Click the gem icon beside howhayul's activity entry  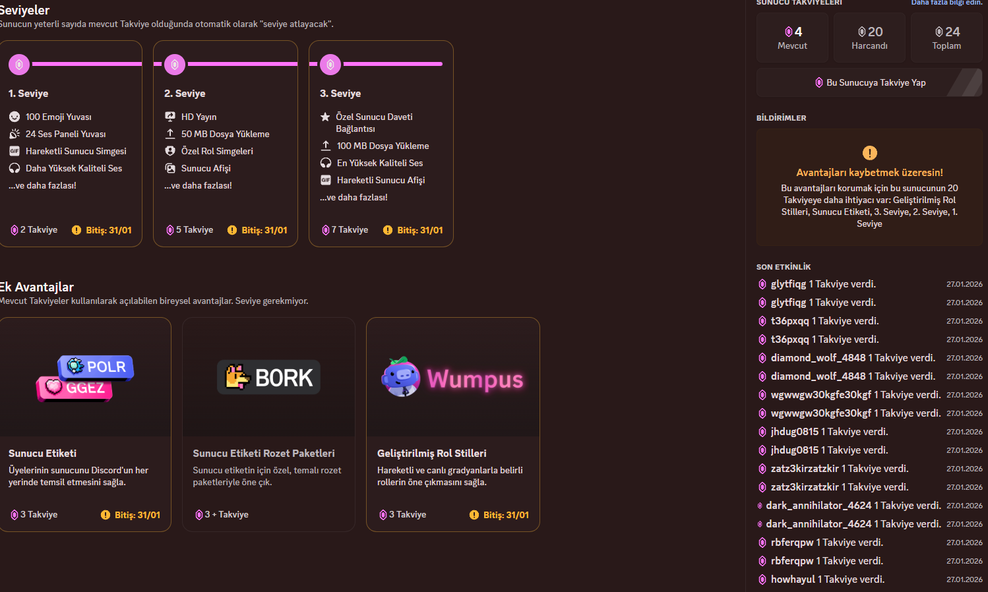click(762, 579)
